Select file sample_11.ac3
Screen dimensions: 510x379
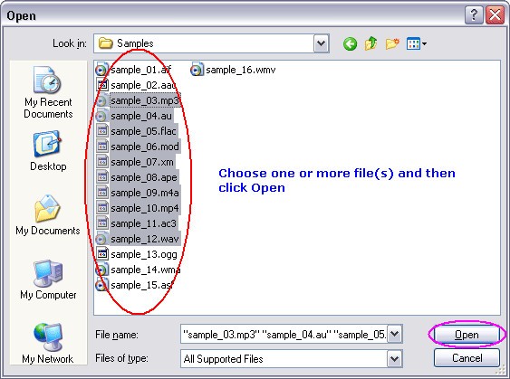(x=137, y=223)
